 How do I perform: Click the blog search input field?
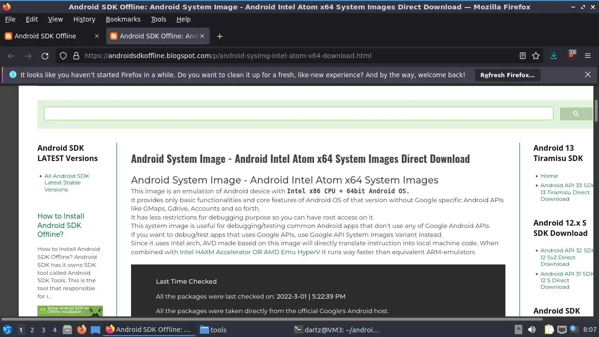tap(299, 114)
